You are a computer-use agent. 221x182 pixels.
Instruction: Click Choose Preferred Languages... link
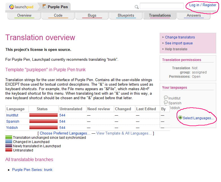pos(65,133)
